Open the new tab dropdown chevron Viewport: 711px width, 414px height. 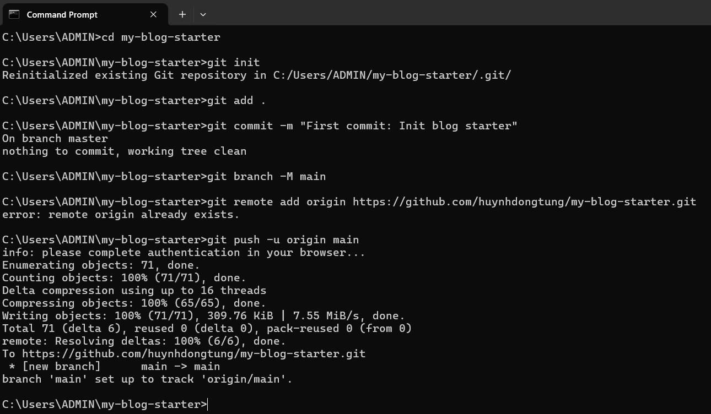[203, 14]
